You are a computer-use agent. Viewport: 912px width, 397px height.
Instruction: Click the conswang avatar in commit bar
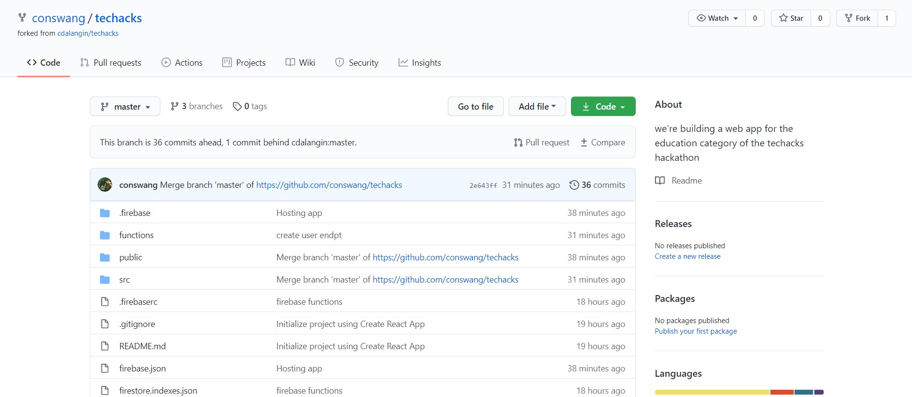(105, 184)
